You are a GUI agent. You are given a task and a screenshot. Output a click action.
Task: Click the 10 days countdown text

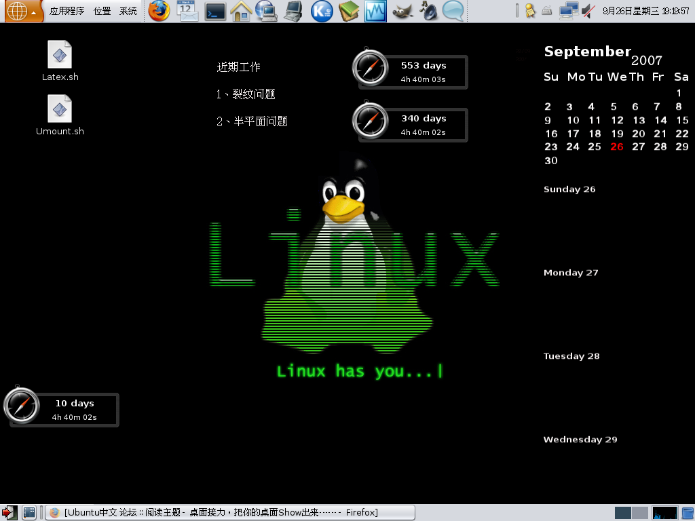click(75, 403)
